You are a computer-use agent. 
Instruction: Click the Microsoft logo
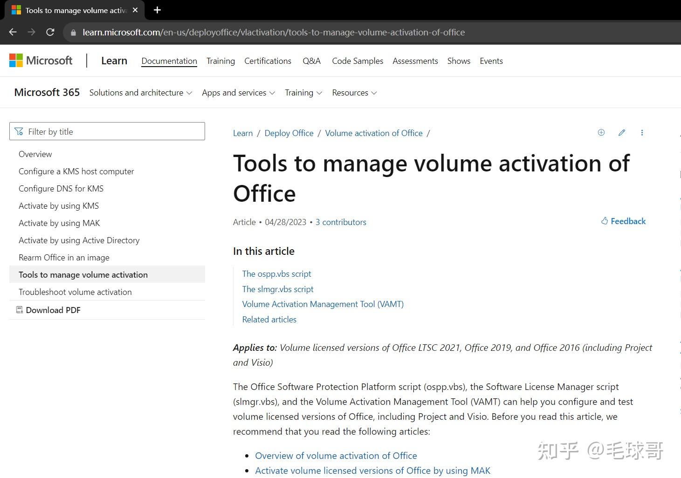(x=41, y=61)
